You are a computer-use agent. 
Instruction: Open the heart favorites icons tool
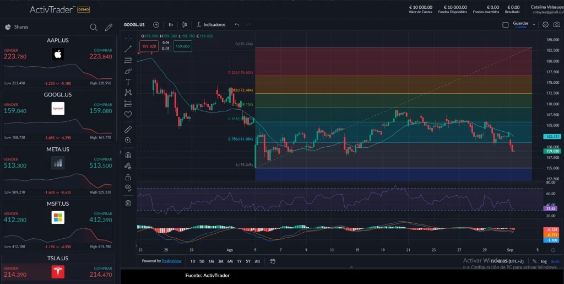click(128, 115)
